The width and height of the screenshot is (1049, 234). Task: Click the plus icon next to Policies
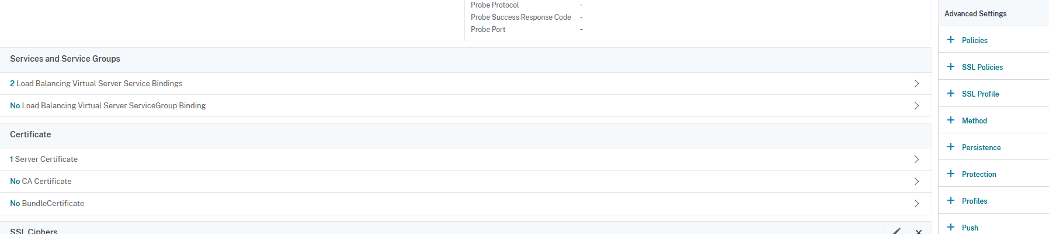click(951, 40)
